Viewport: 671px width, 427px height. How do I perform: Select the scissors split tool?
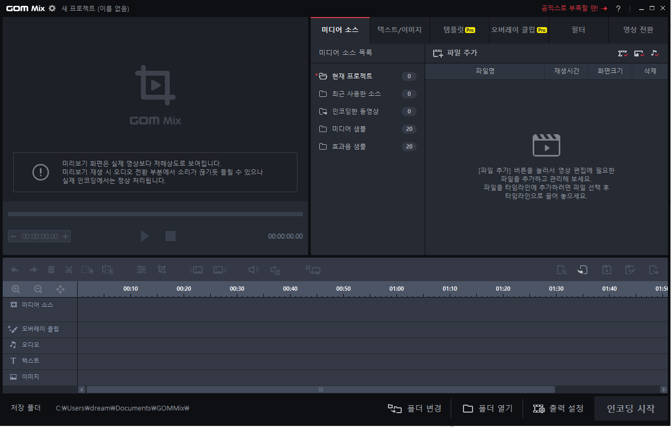click(x=69, y=270)
